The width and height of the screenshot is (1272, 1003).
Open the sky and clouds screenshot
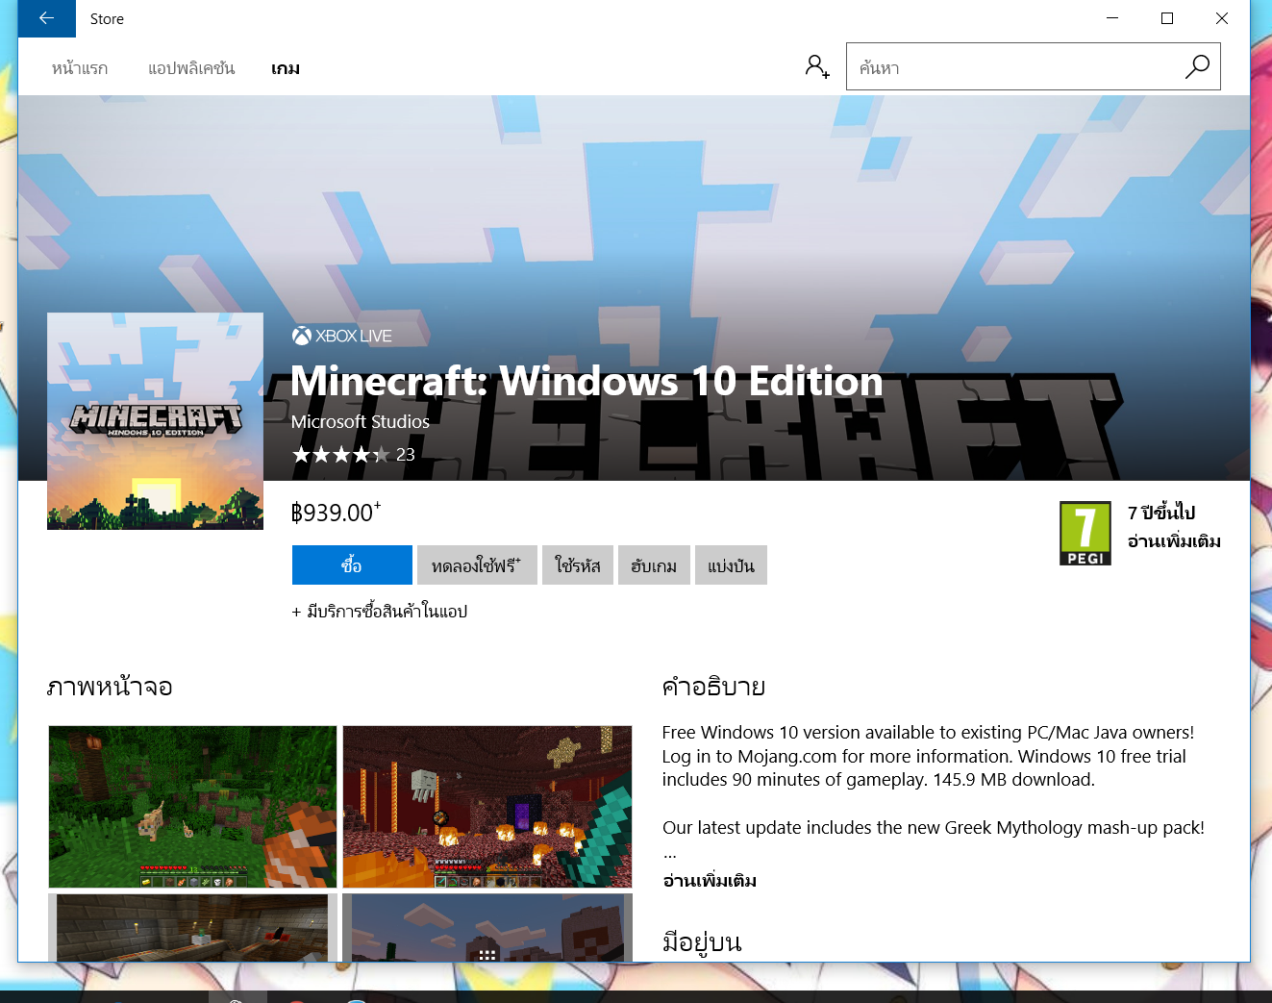487,928
